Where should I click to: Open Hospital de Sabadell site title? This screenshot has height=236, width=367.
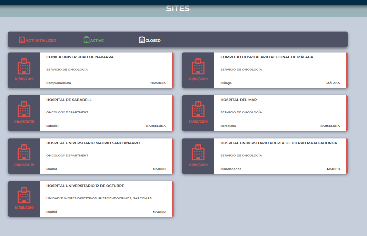click(69, 100)
